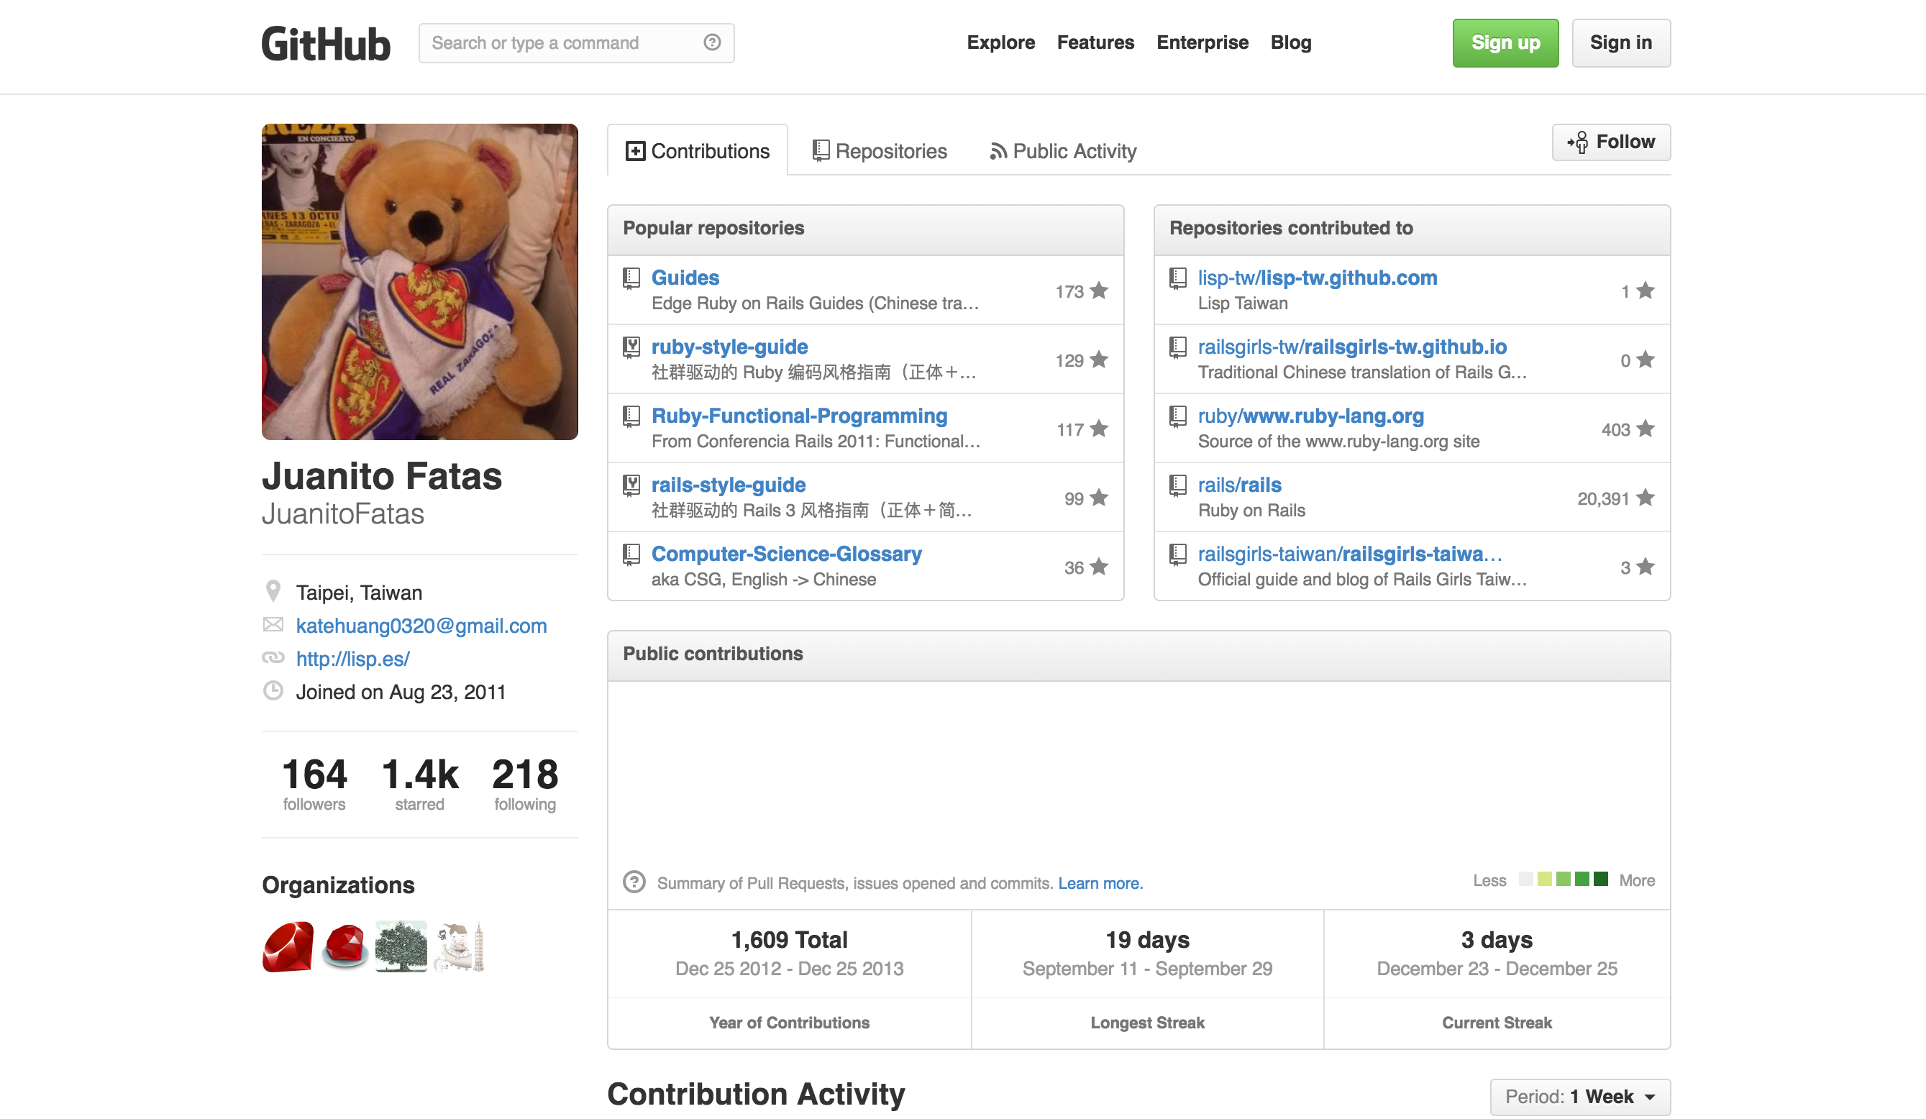Click the star next to 20,391 for rails/rails
The width and height of the screenshot is (1926, 1119).
tap(1646, 498)
